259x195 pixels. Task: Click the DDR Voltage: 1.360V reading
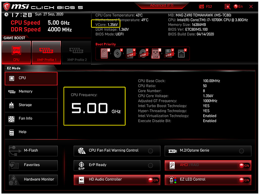click(x=112, y=29)
